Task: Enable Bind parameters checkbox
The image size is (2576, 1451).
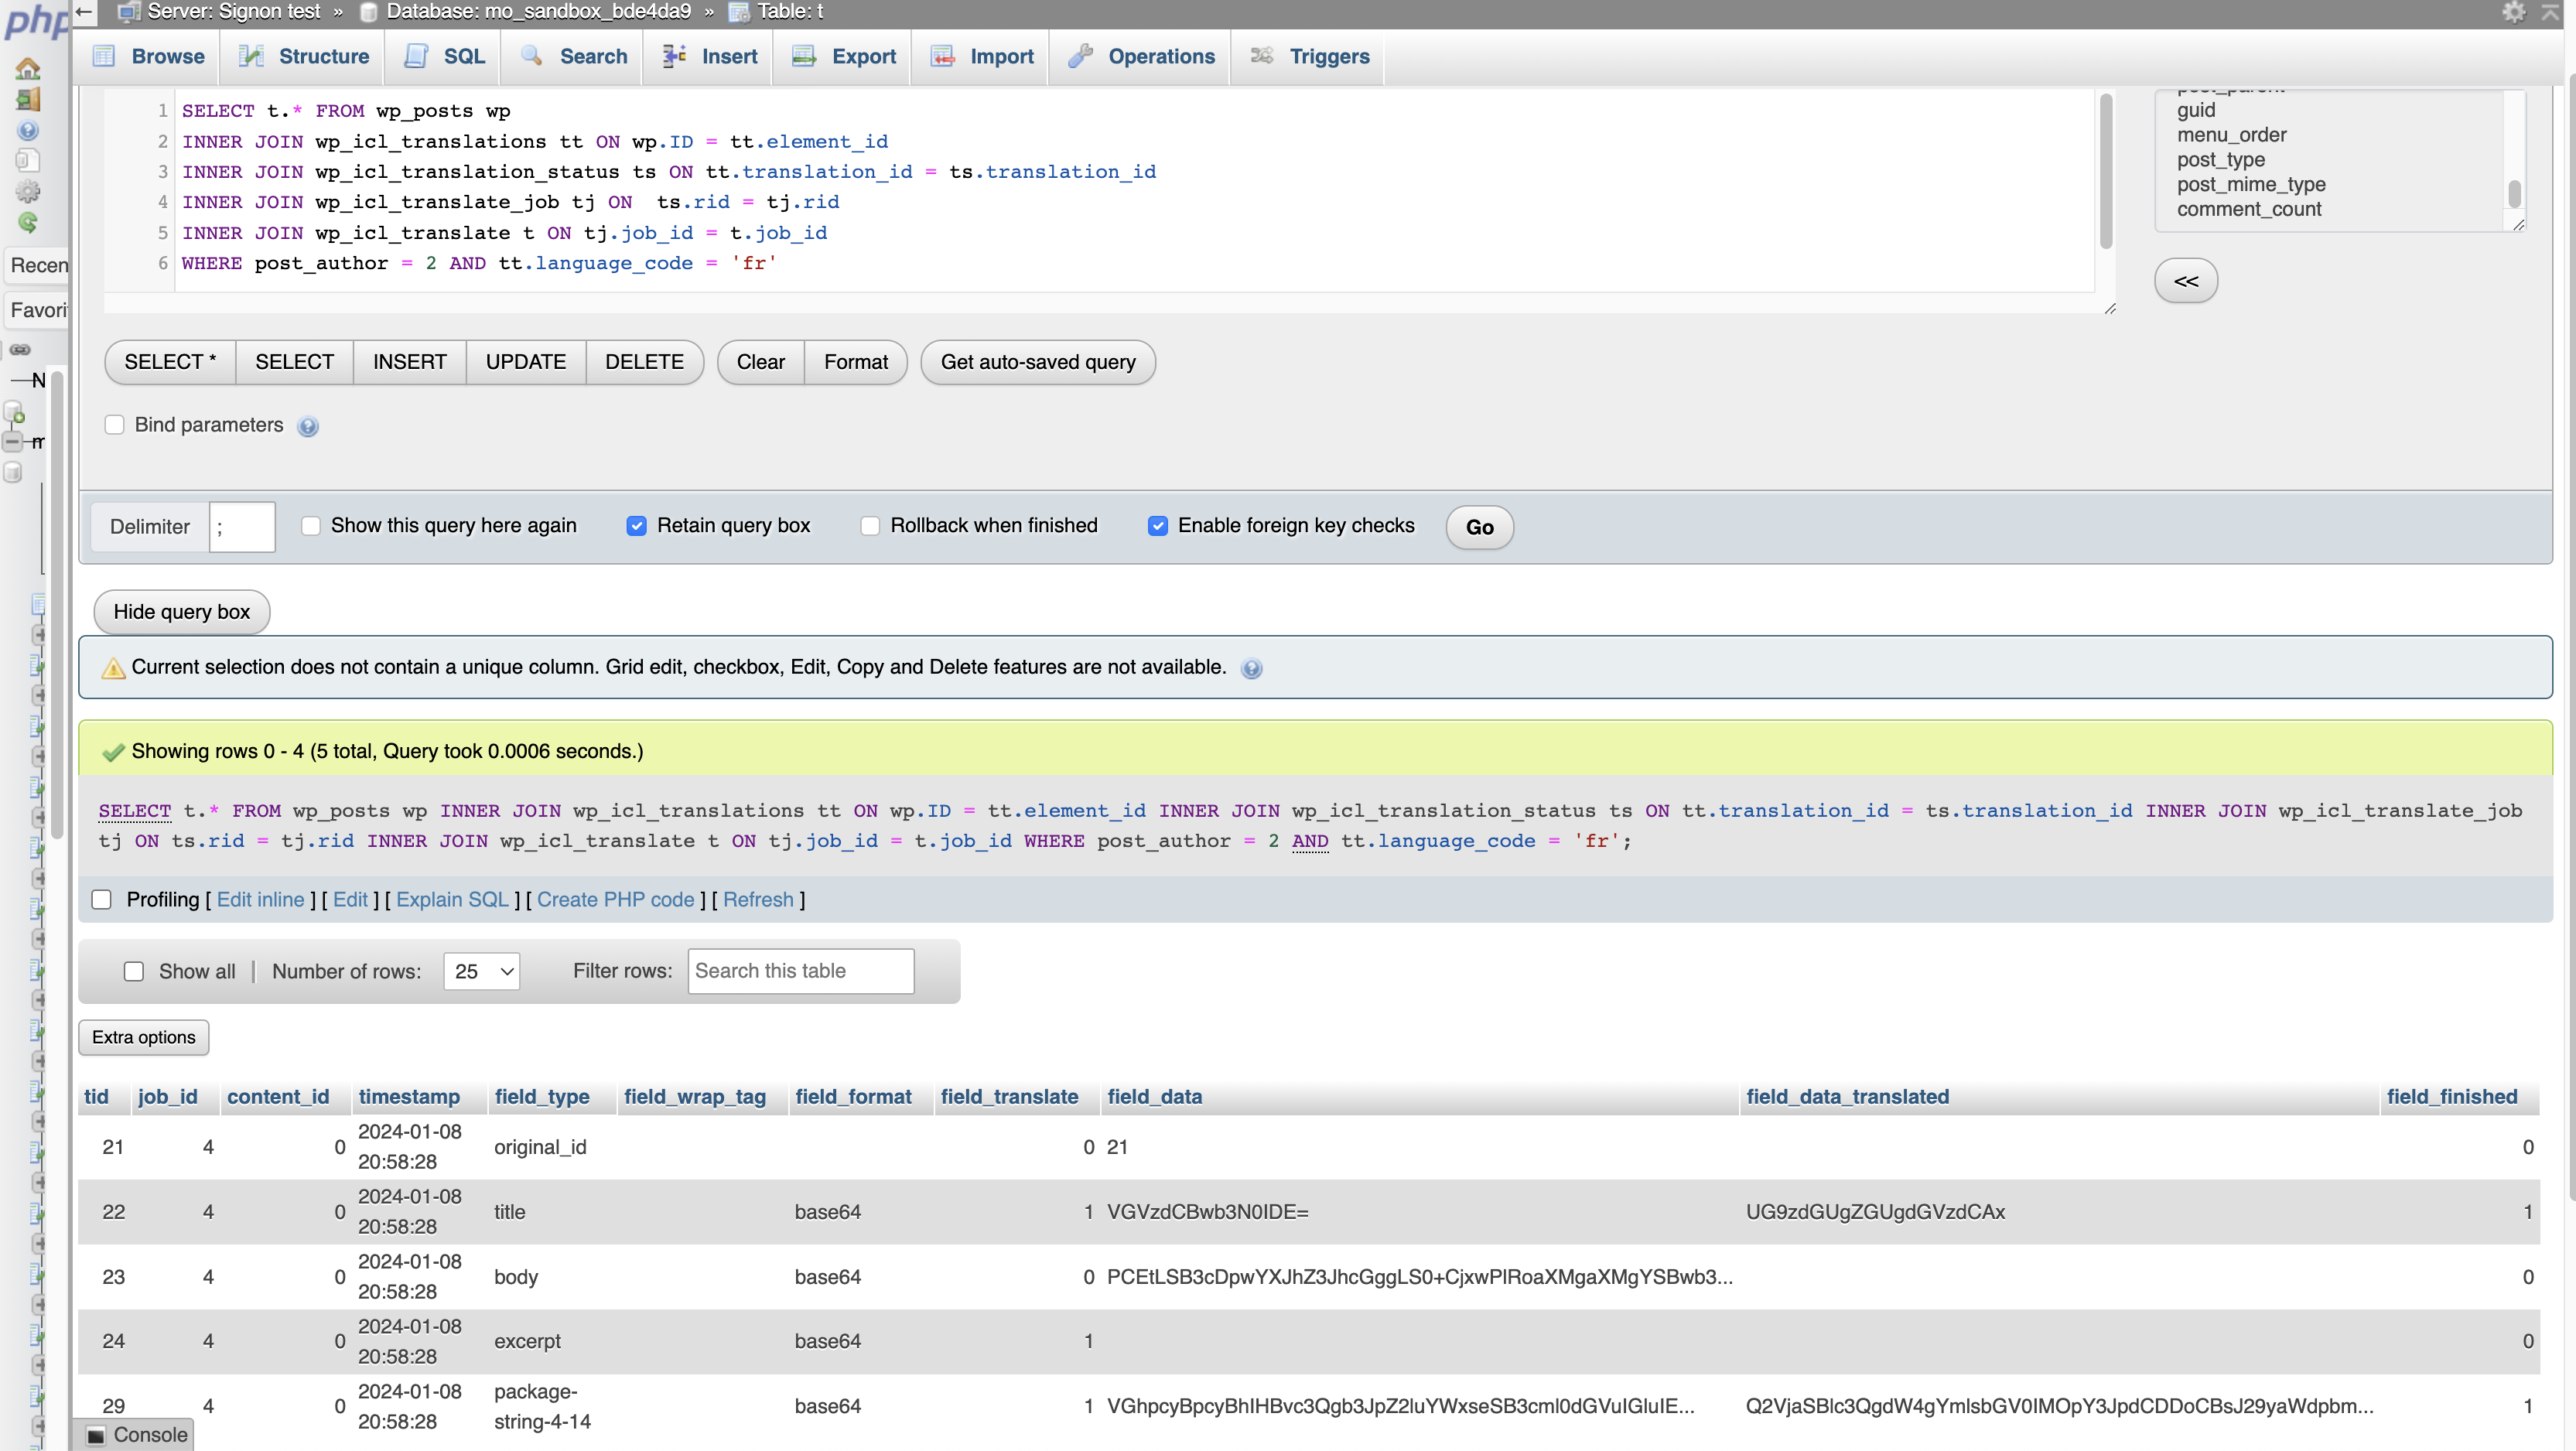Action: (x=115, y=425)
